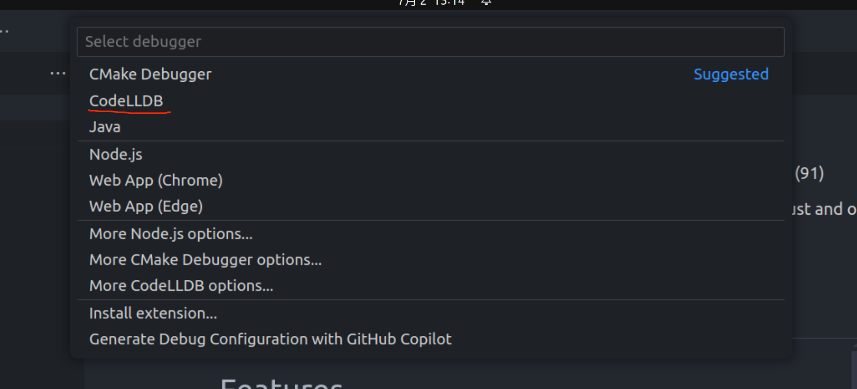Click Install extension... entry
The width and height of the screenshot is (857, 389).
point(153,313)
